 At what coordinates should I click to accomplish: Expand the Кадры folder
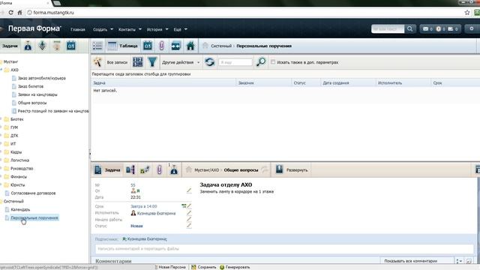point(1,152)
